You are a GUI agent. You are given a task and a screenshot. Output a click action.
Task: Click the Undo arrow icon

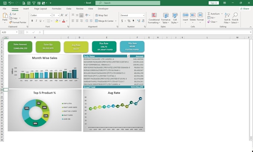[10, 3]
